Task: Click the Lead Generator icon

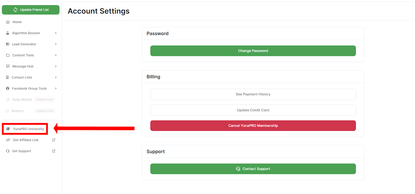Action: pos(8,44)
